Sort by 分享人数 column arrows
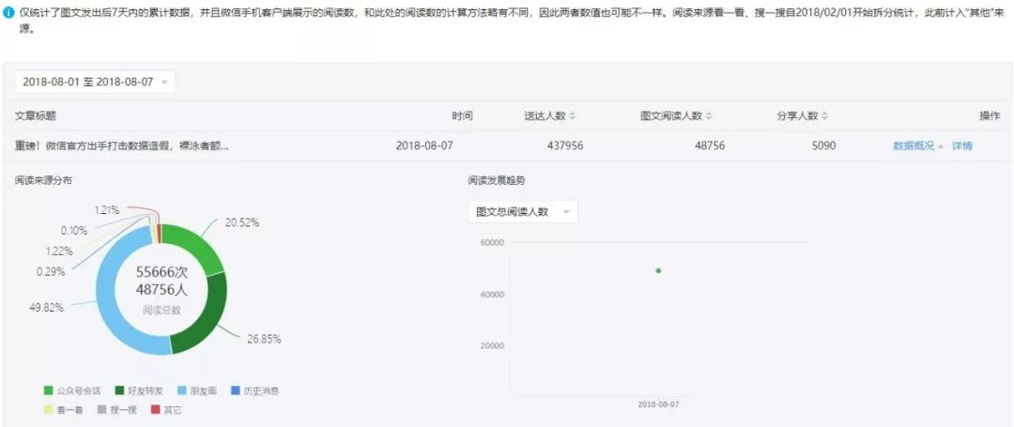The image size is (1014, 427). click(x=825, y=116)
